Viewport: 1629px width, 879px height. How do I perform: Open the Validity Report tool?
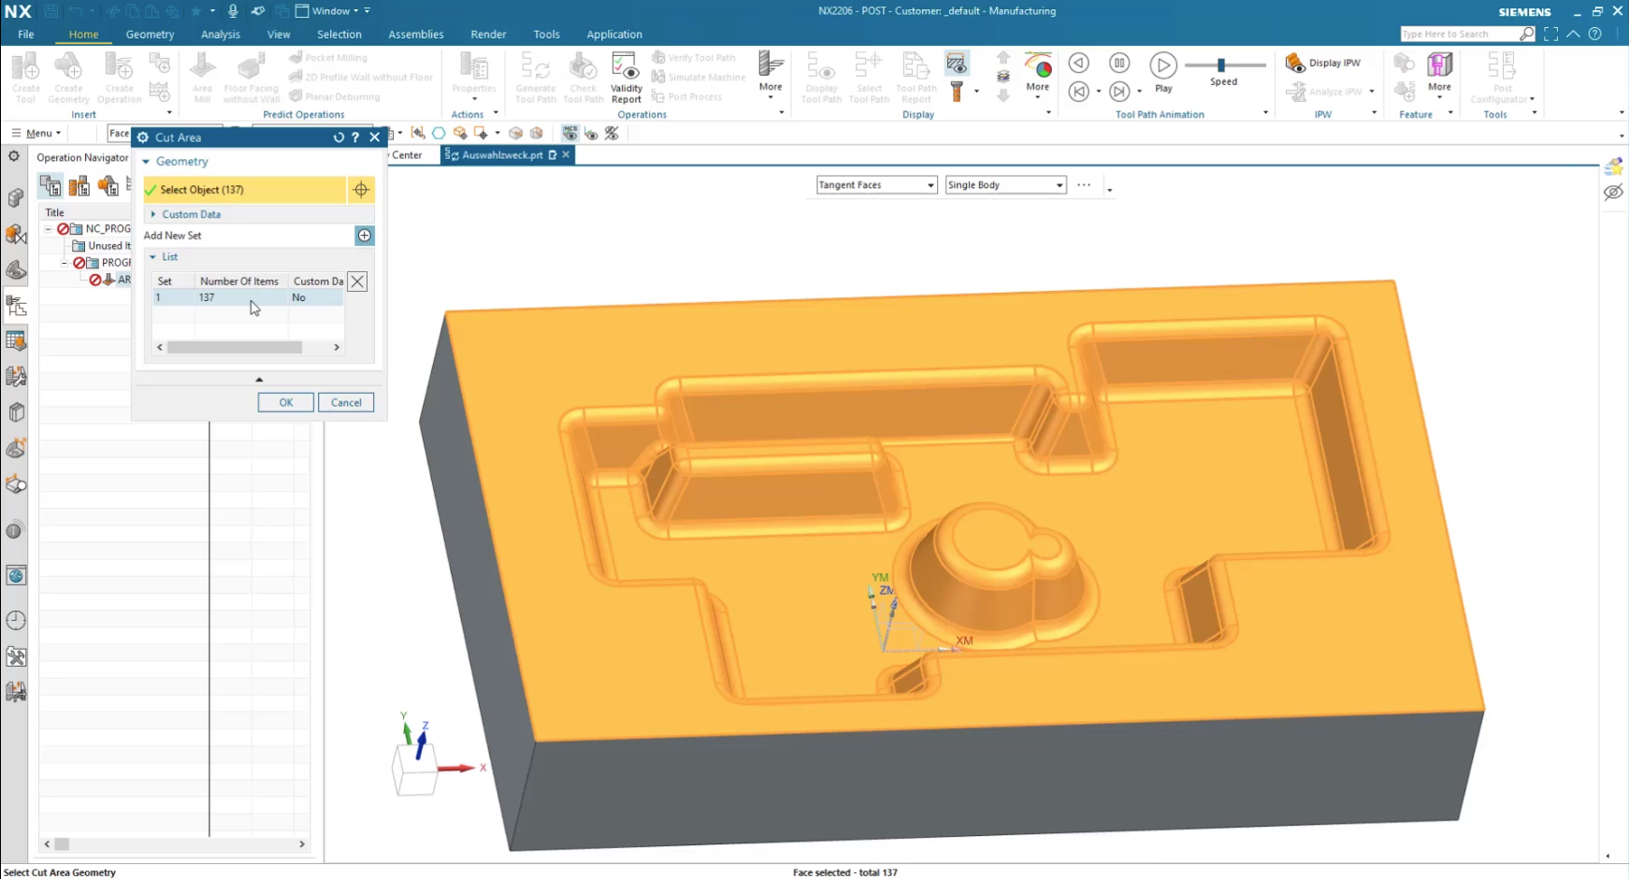[626, 78]
